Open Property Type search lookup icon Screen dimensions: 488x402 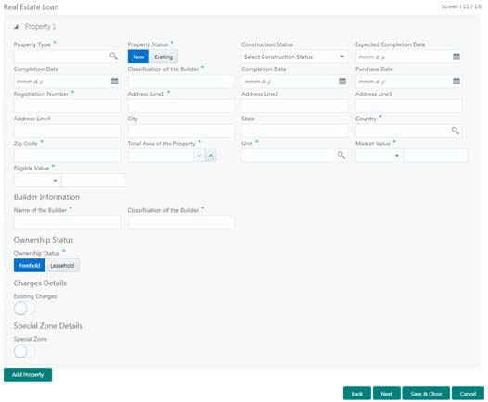point(113,57)
